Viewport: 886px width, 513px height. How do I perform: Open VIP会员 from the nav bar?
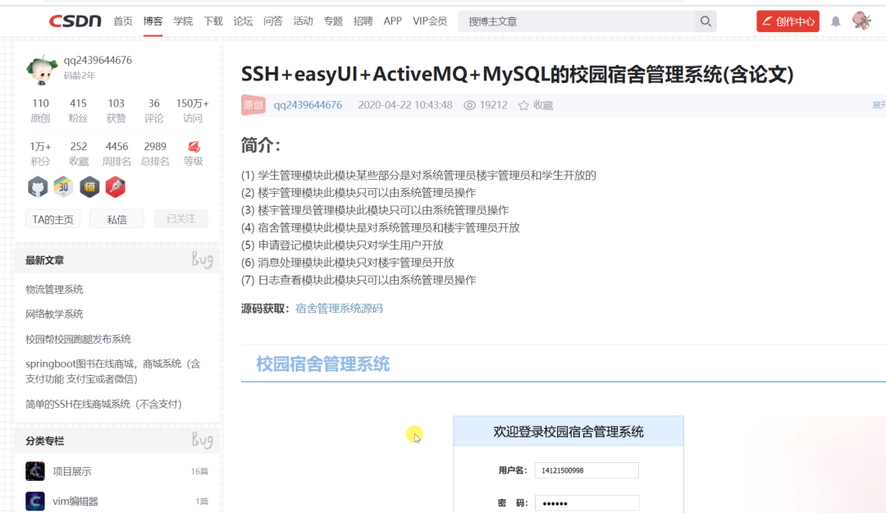[x=429, y=21]
